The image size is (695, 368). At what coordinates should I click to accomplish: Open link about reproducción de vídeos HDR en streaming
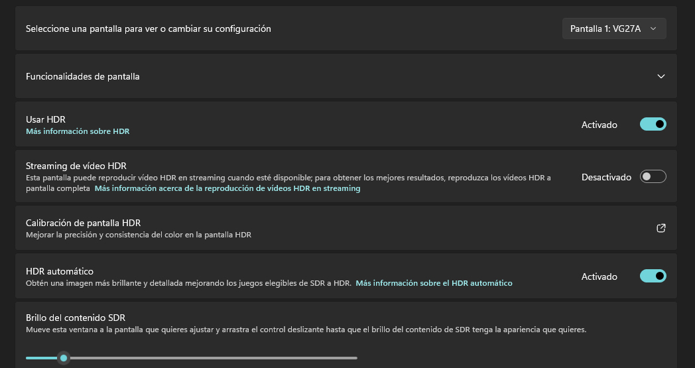coord(227,188)
